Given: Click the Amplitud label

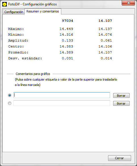Looking at the screenshot, I should [18, 40].
